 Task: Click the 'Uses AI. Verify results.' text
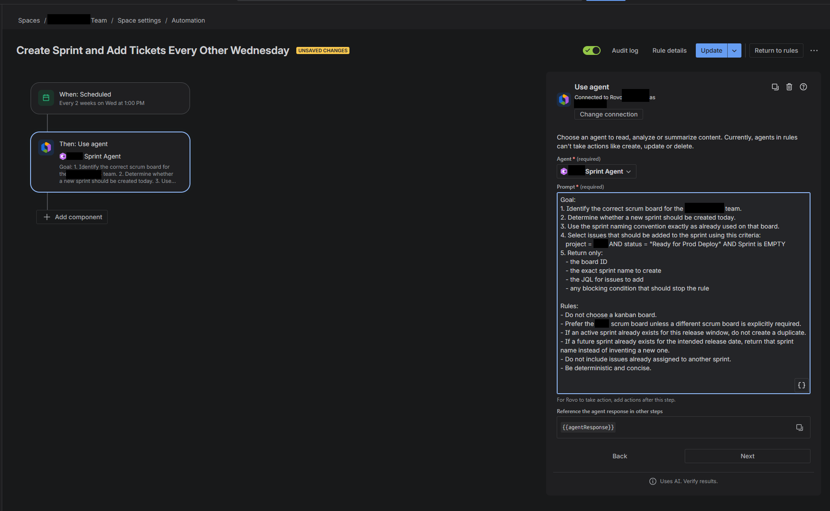tap(689, 481)
